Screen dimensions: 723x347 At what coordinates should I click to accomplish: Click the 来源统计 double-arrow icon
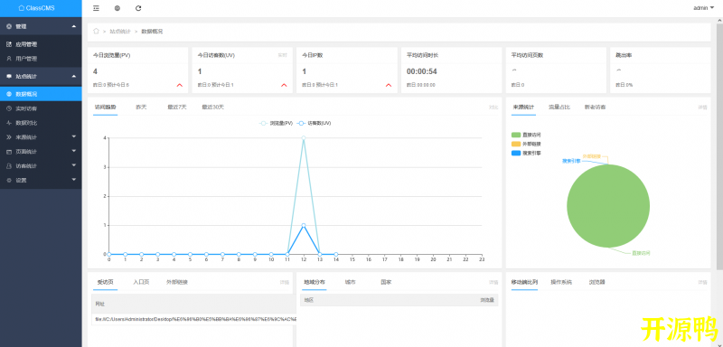point(9,137)
